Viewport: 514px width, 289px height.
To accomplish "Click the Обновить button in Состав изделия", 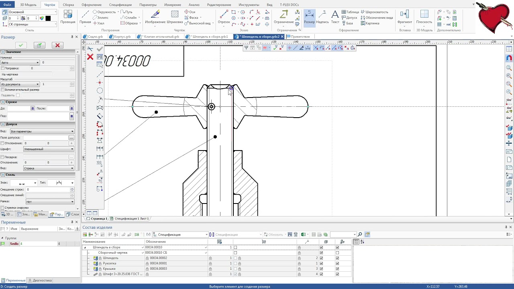I will point(273,234).
